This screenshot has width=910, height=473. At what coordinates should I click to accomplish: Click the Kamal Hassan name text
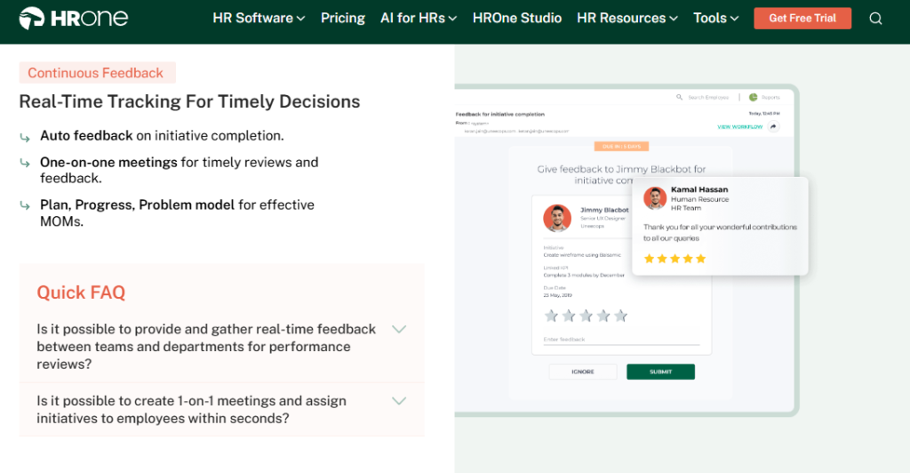pos(699,189)
